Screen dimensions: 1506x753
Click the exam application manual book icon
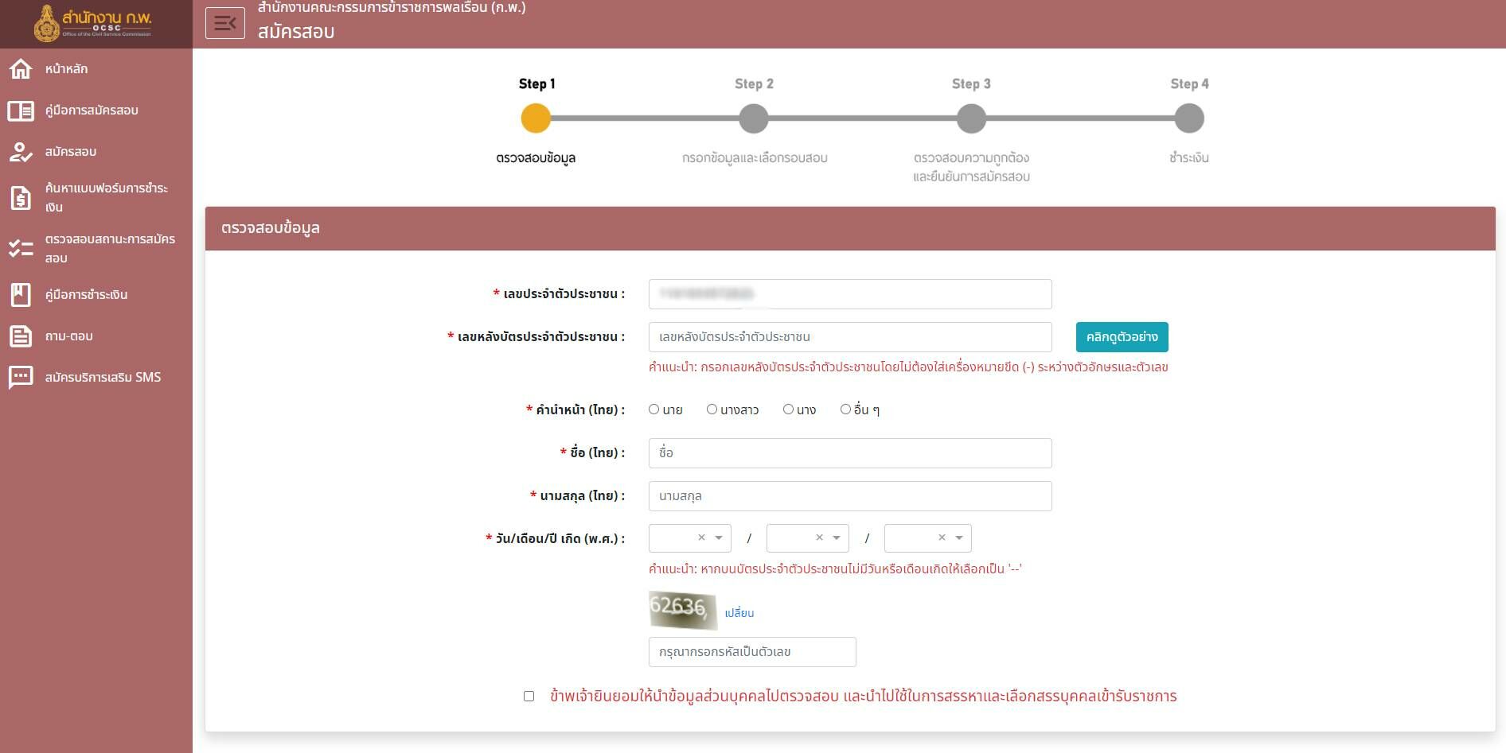(x=21, y=111)
